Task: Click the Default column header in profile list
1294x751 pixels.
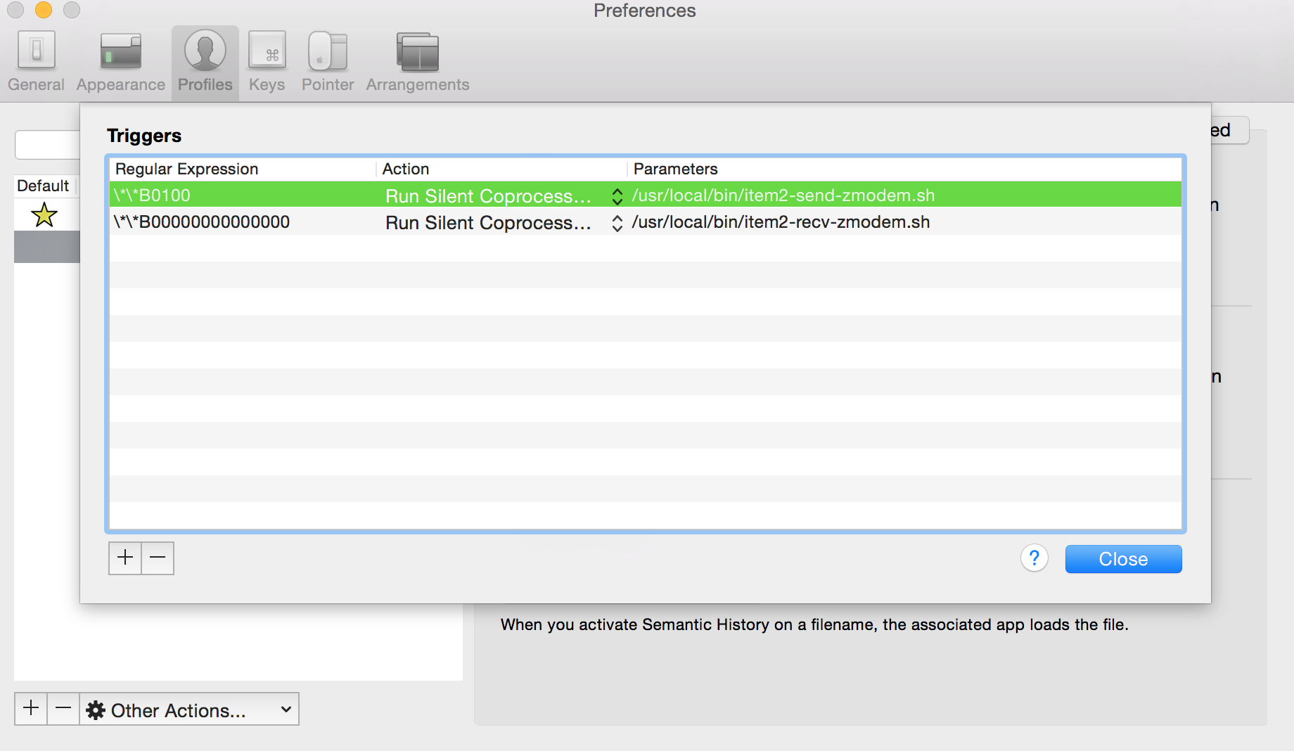Action: (44, 186)
